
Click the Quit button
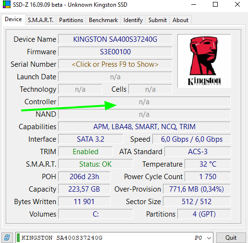click(x=231, y=238)
